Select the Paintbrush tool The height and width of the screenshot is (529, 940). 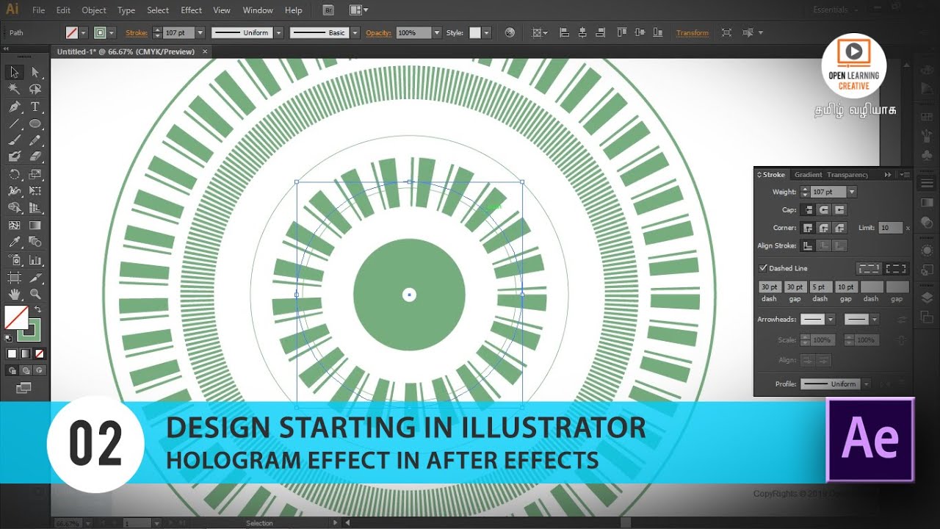click(14, 140)
